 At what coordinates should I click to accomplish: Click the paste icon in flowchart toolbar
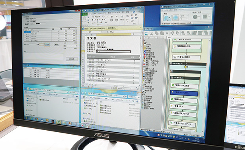click(x=162, y=33)
